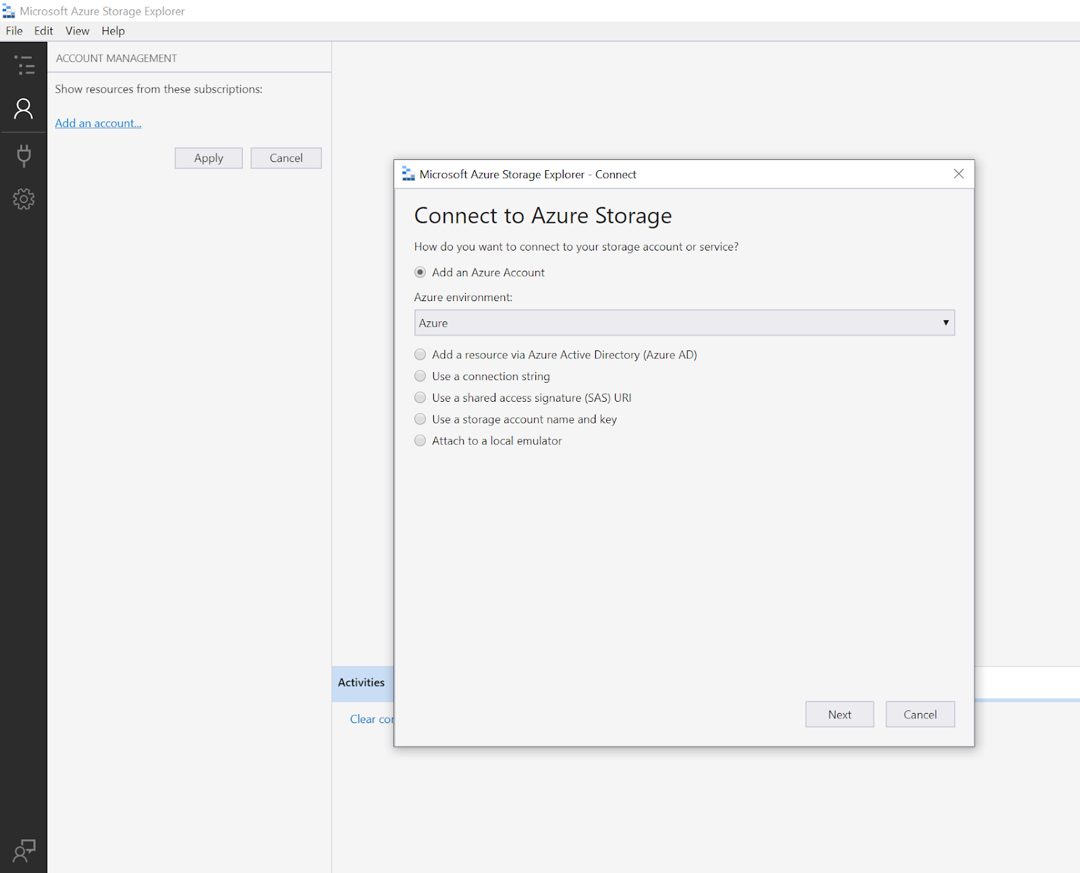Click the logo in the Connect dialog titlebar

click(x=408, y=174)
